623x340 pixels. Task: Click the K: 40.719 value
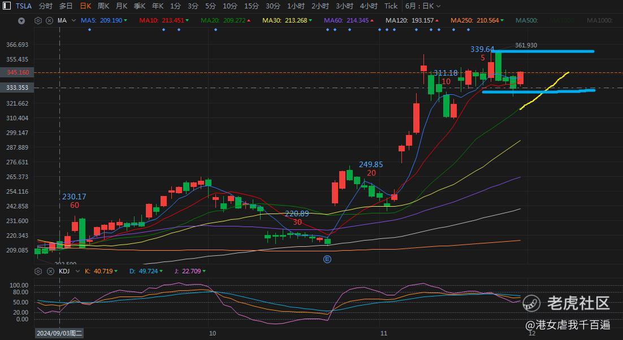(101, 271)
